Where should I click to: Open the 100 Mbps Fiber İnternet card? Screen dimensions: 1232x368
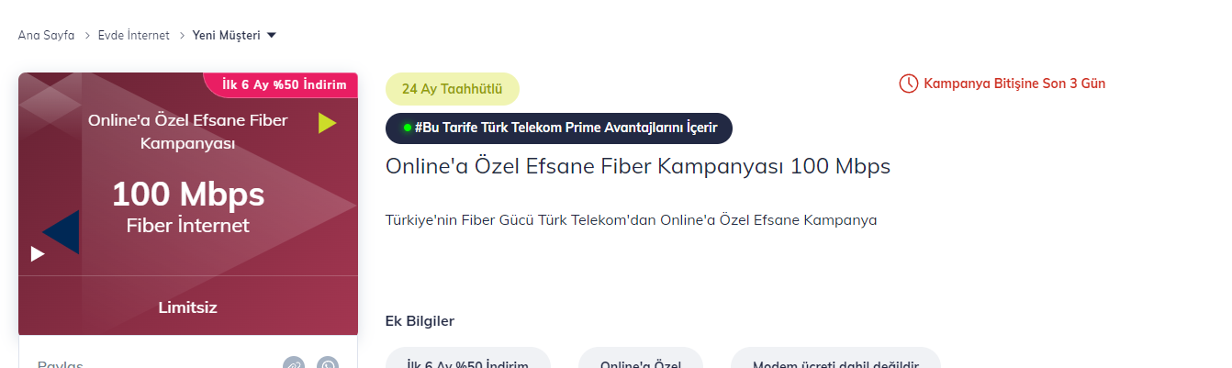pos(188,204)
